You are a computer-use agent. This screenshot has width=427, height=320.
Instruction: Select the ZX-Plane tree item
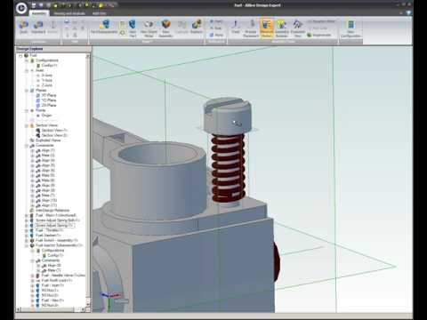coord(49,105)
